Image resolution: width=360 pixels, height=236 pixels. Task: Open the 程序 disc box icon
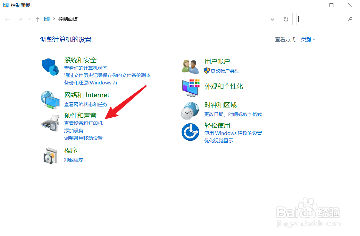[x=50, y=156]
